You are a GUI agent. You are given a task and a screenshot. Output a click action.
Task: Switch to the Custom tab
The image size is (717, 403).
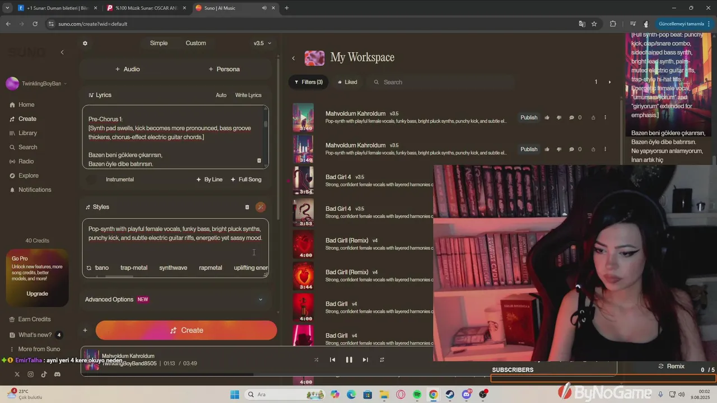pyautogui.click(x=195, y=43)
